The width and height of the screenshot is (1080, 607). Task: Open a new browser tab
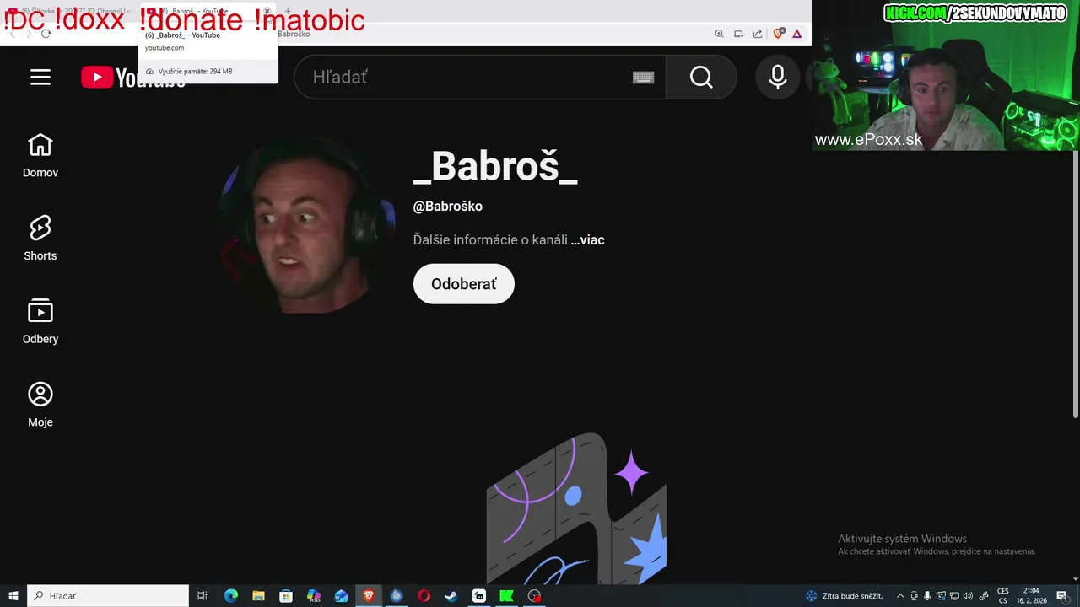(x=288, y=12)
